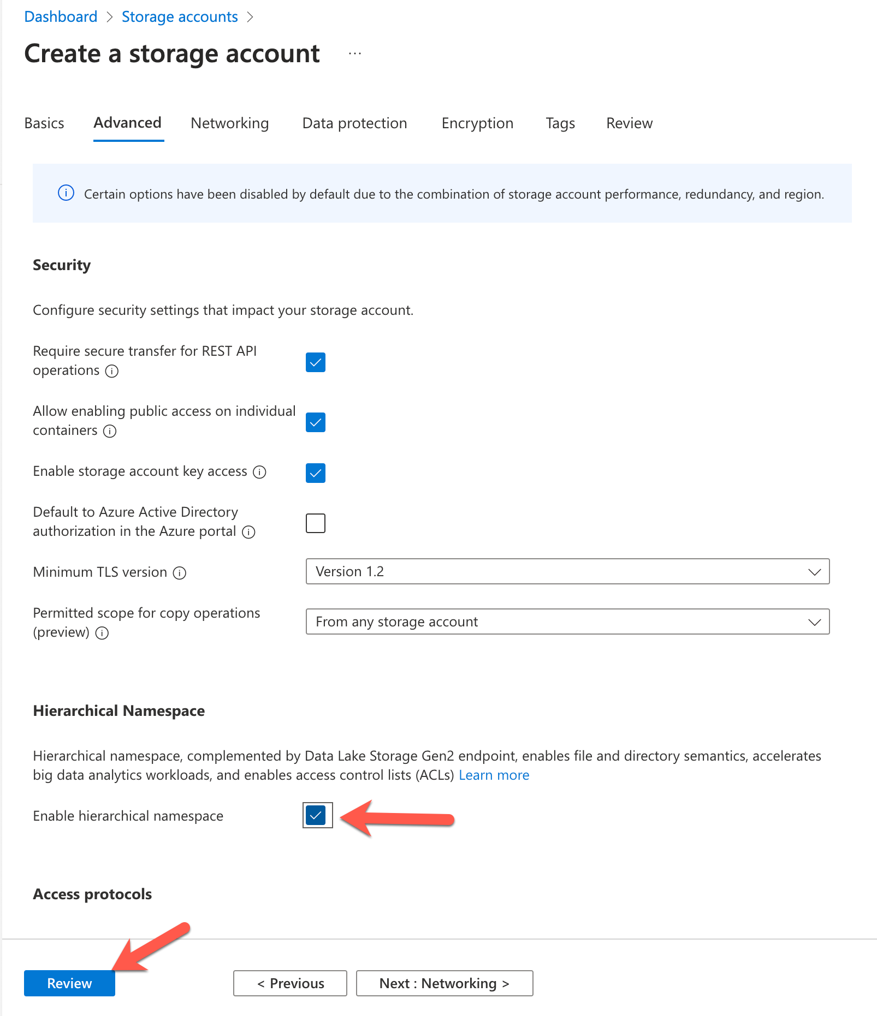Image resolution: width=877 pixels, height=1016 pixels.
Task: Select the Data protection tab
Action: coord(354,123)
